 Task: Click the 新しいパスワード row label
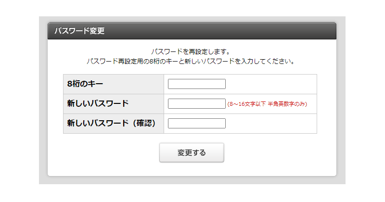click(98, 104)
